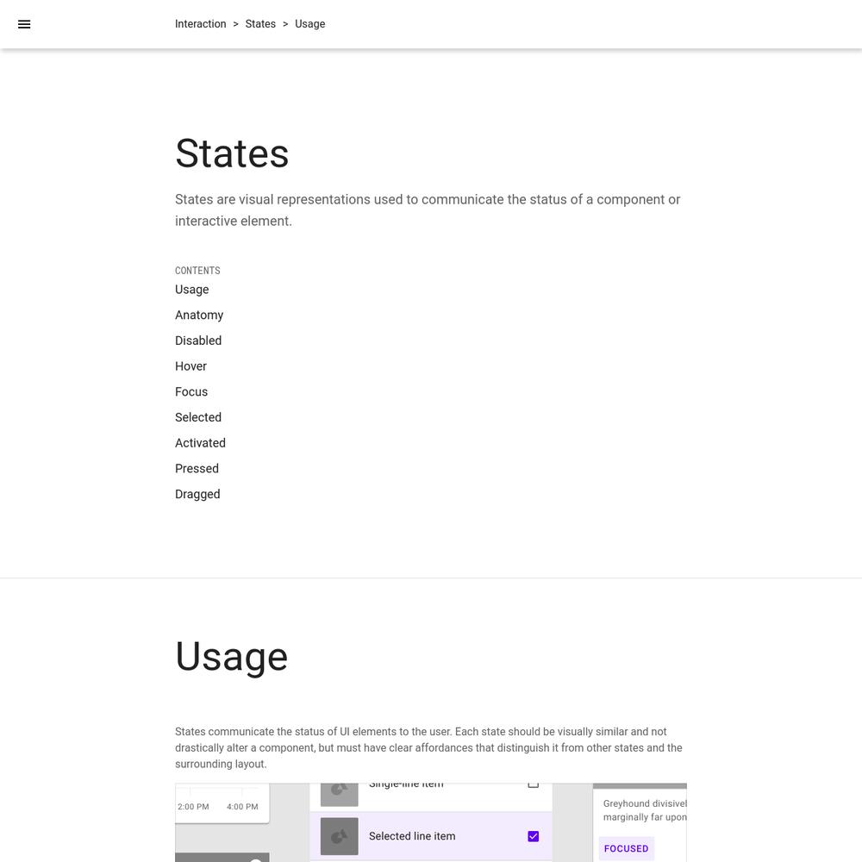Screen dimensions: 862x862
Task: Go to Anatomy section link
Action: [x=199, y=315]
